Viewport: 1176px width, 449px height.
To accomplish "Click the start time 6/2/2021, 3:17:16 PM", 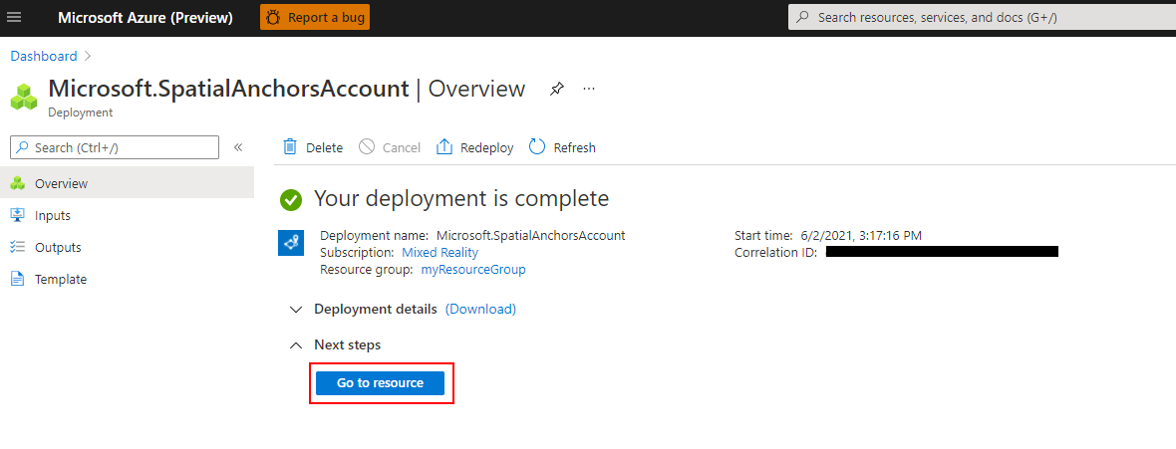I will point(859,235).
